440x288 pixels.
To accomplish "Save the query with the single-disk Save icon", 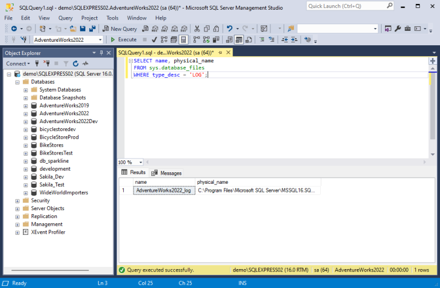I will 82,29.
